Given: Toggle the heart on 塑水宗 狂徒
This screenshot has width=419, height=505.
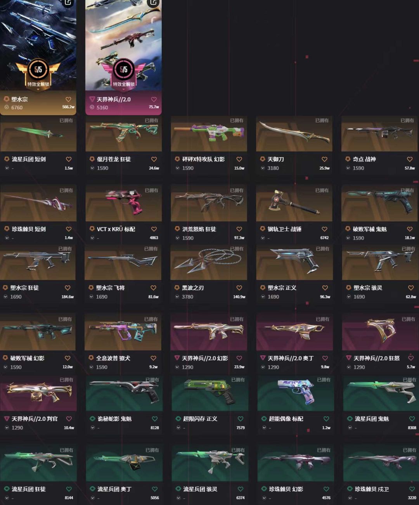Looking at the screenshot, I should point(68,288).
